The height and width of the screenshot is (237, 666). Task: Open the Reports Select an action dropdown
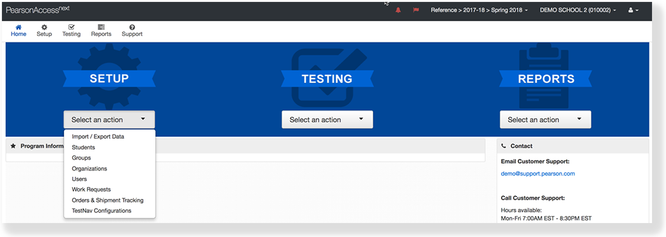pyautogui.click(x=545, y=120)
